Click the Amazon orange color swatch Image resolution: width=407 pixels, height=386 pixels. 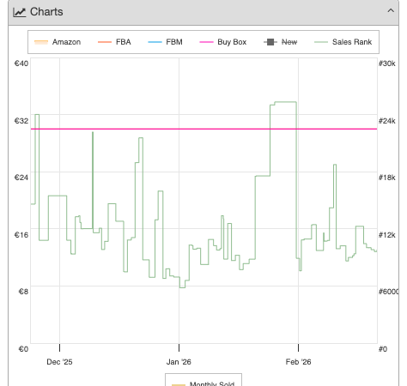coord(41,42)
